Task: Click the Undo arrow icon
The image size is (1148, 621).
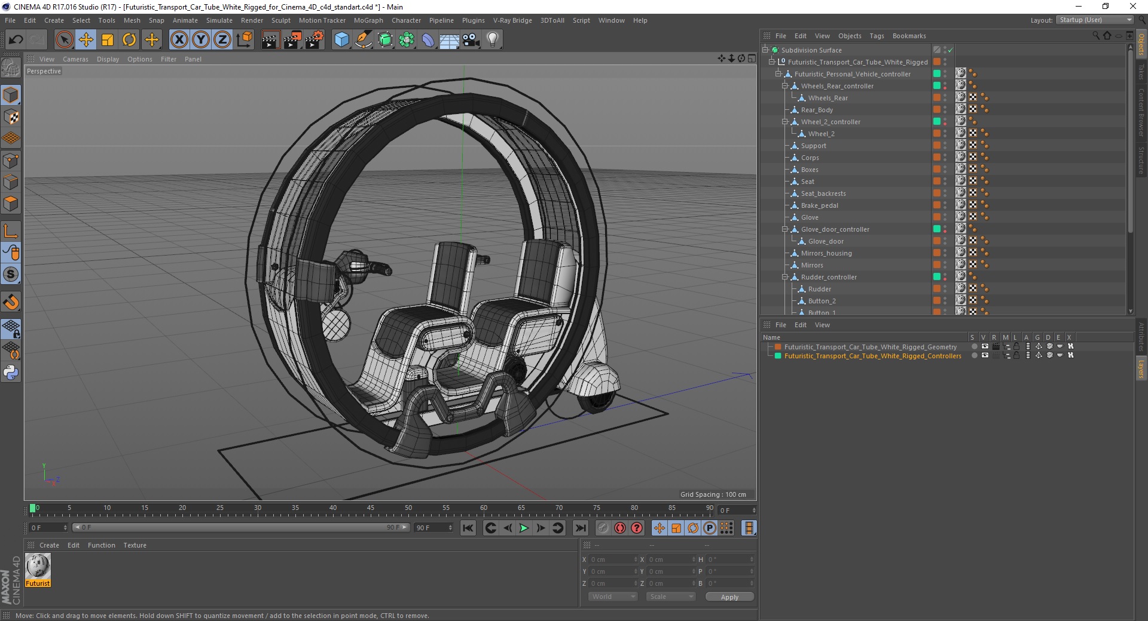Action: [x=16, y=40]
